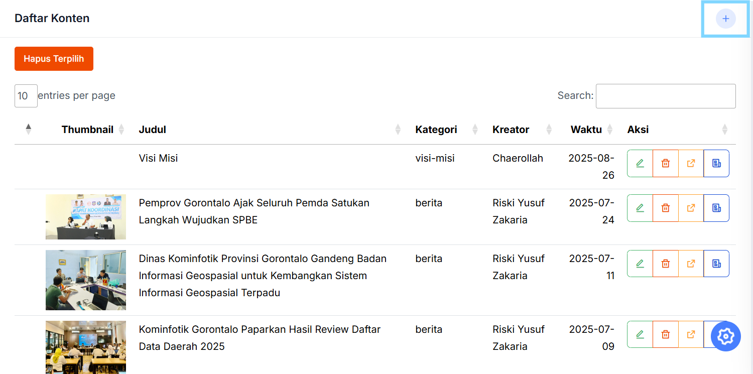Click the 2025-08-26 date cell
Screen dimensions: 753x374
pos(591,167)
